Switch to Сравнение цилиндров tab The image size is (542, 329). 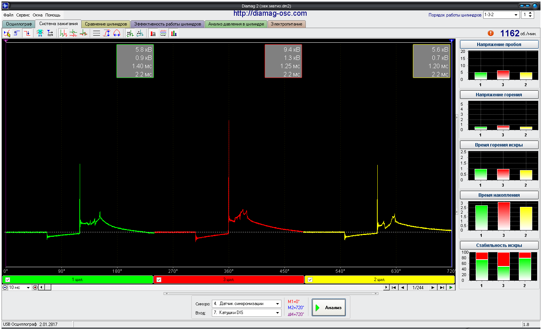(x=106, y=24)
